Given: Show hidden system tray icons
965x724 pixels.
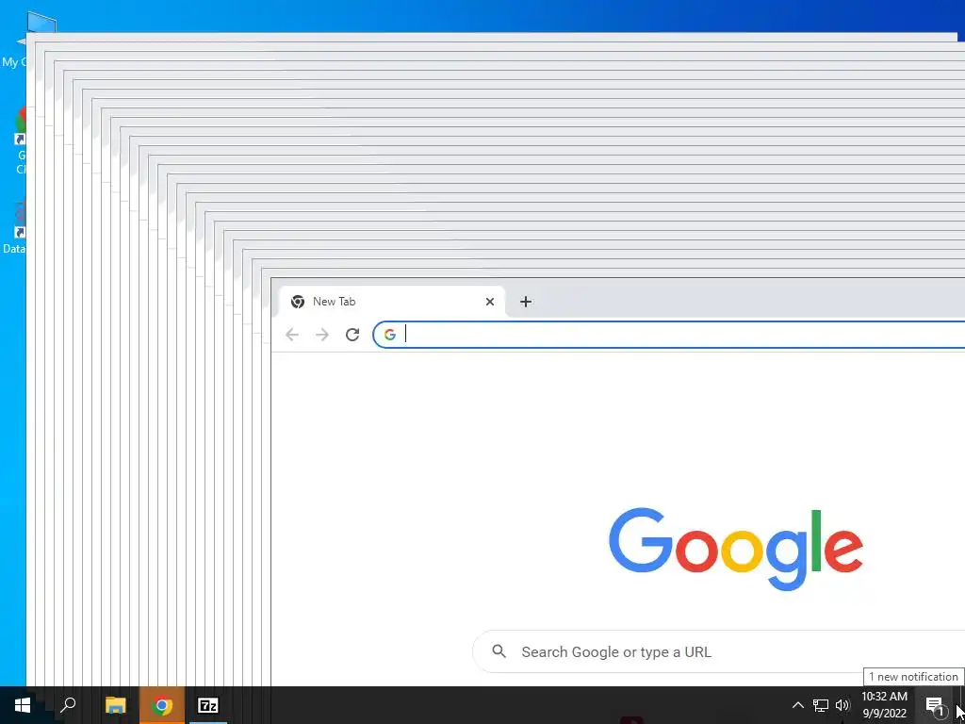Looking at the screenshot, I should 797,705.
